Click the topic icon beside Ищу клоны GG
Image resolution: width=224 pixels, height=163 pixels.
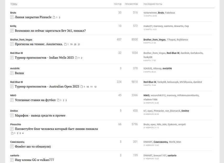coord(12,160)
